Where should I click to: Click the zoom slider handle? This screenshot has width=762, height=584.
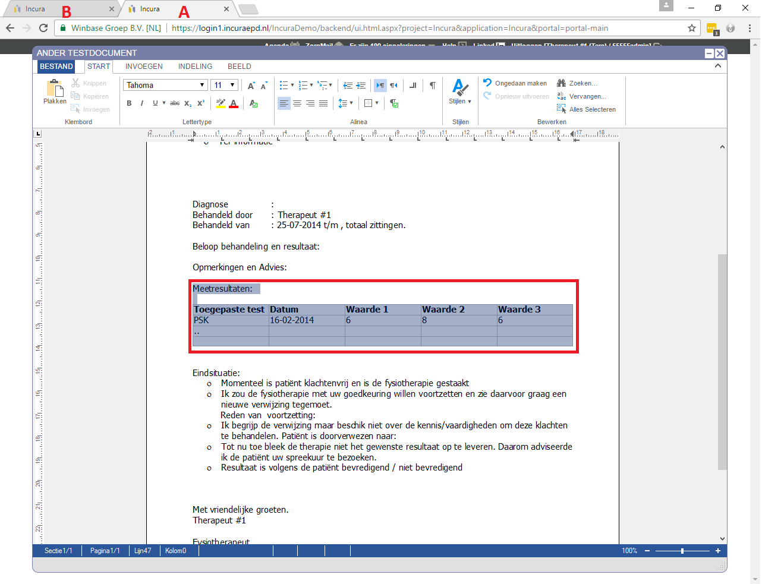pos(682,551)
